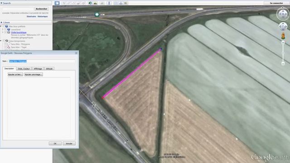Screen dimensions: 290x163
Task: Click the look joystick right arrow
Action: pyautogui.click(x=286, y=14)
